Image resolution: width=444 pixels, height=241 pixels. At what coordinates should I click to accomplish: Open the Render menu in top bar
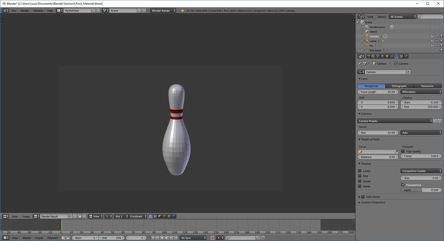[x=25, y=10]
